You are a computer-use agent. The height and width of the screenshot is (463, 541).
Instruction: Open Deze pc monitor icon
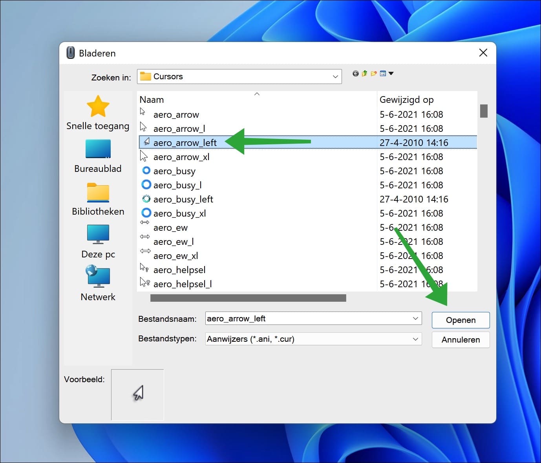click(x=98, y=234)
